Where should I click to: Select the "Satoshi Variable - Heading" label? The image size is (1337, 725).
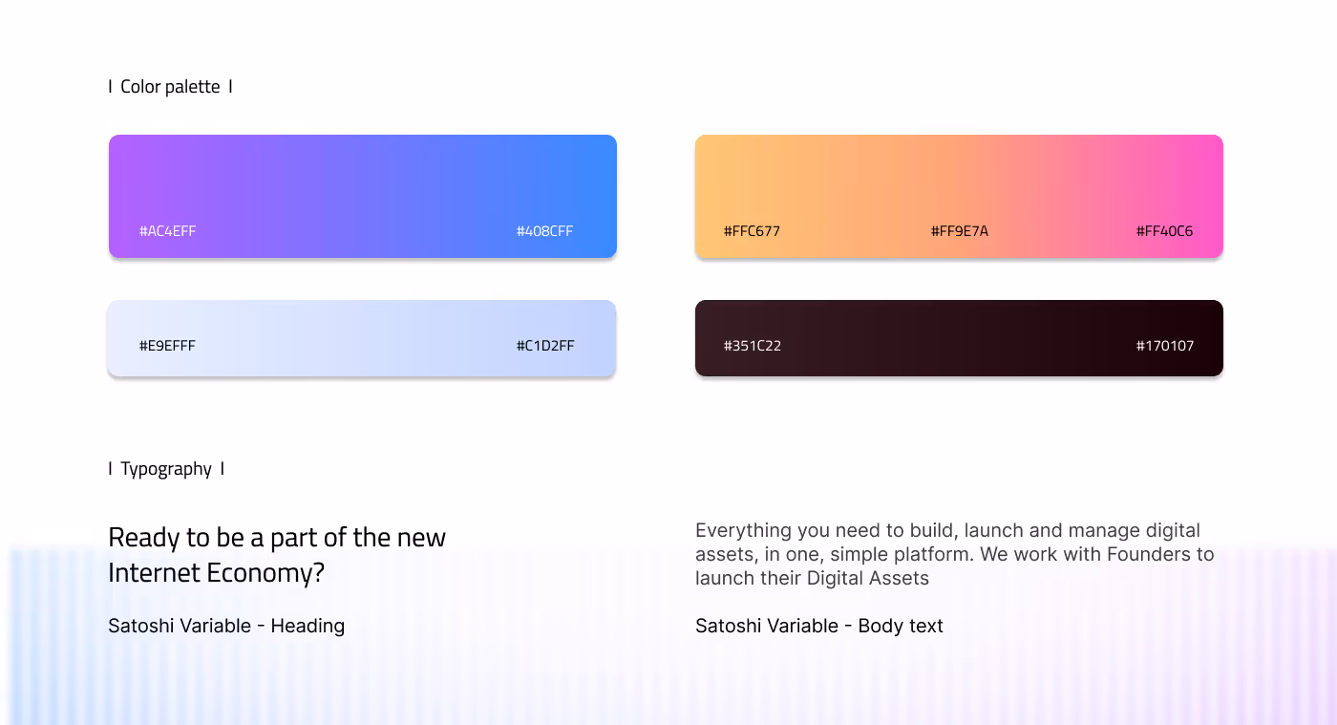(226, 627)
